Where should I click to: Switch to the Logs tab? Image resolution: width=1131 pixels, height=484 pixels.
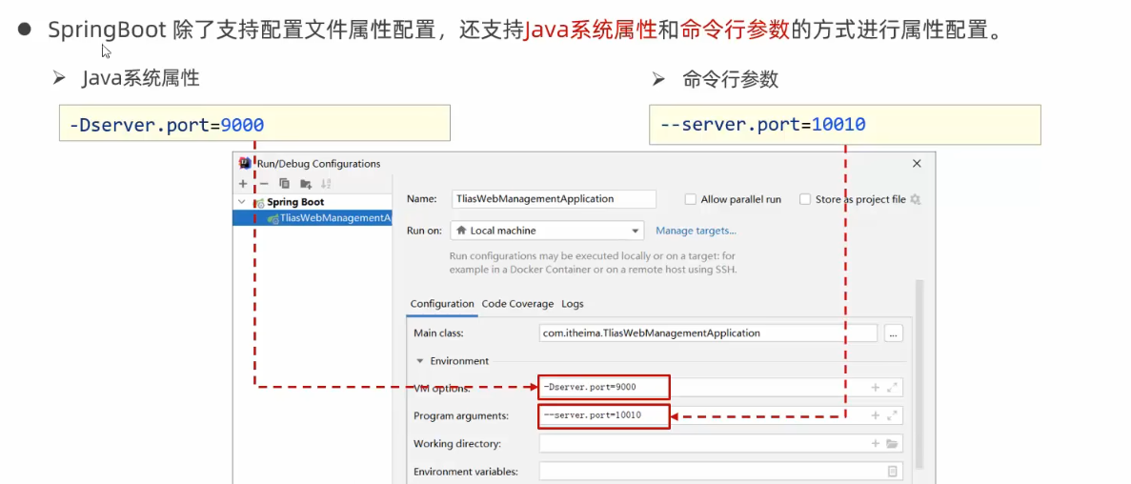tap(572, 304)
